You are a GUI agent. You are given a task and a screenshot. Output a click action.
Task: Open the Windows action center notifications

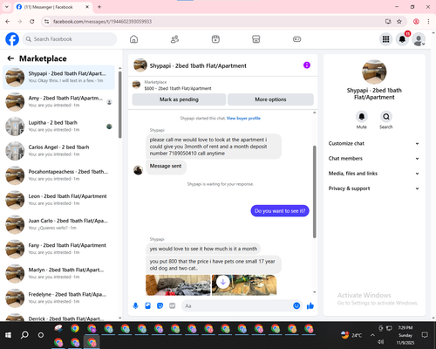pos(425,335)
